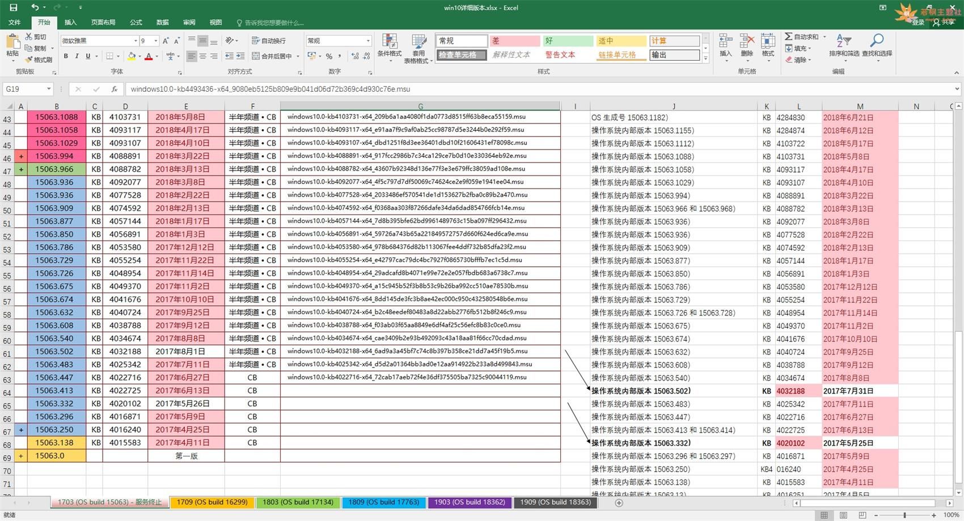The height and width of the screenshot is (521, 964).
Task: Toggle Bold formatting button
Action: tap(66, 56)
